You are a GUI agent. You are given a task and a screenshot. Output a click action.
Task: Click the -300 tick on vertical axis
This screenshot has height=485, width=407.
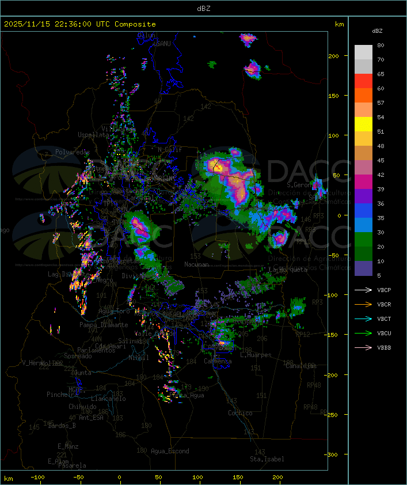coord(331,454)
